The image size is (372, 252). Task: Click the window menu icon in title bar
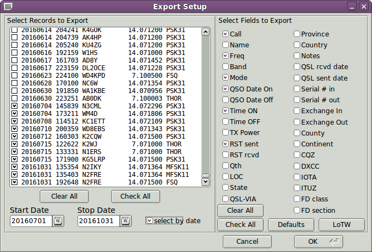[8, 7]
